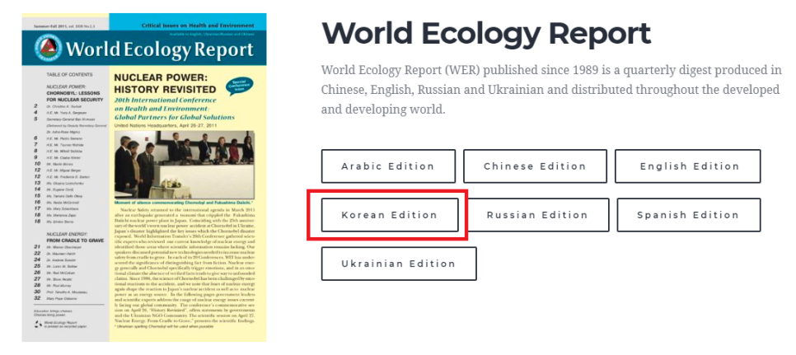Open the Arabic Edition button

pyautogui.click(x=388, y=166)
